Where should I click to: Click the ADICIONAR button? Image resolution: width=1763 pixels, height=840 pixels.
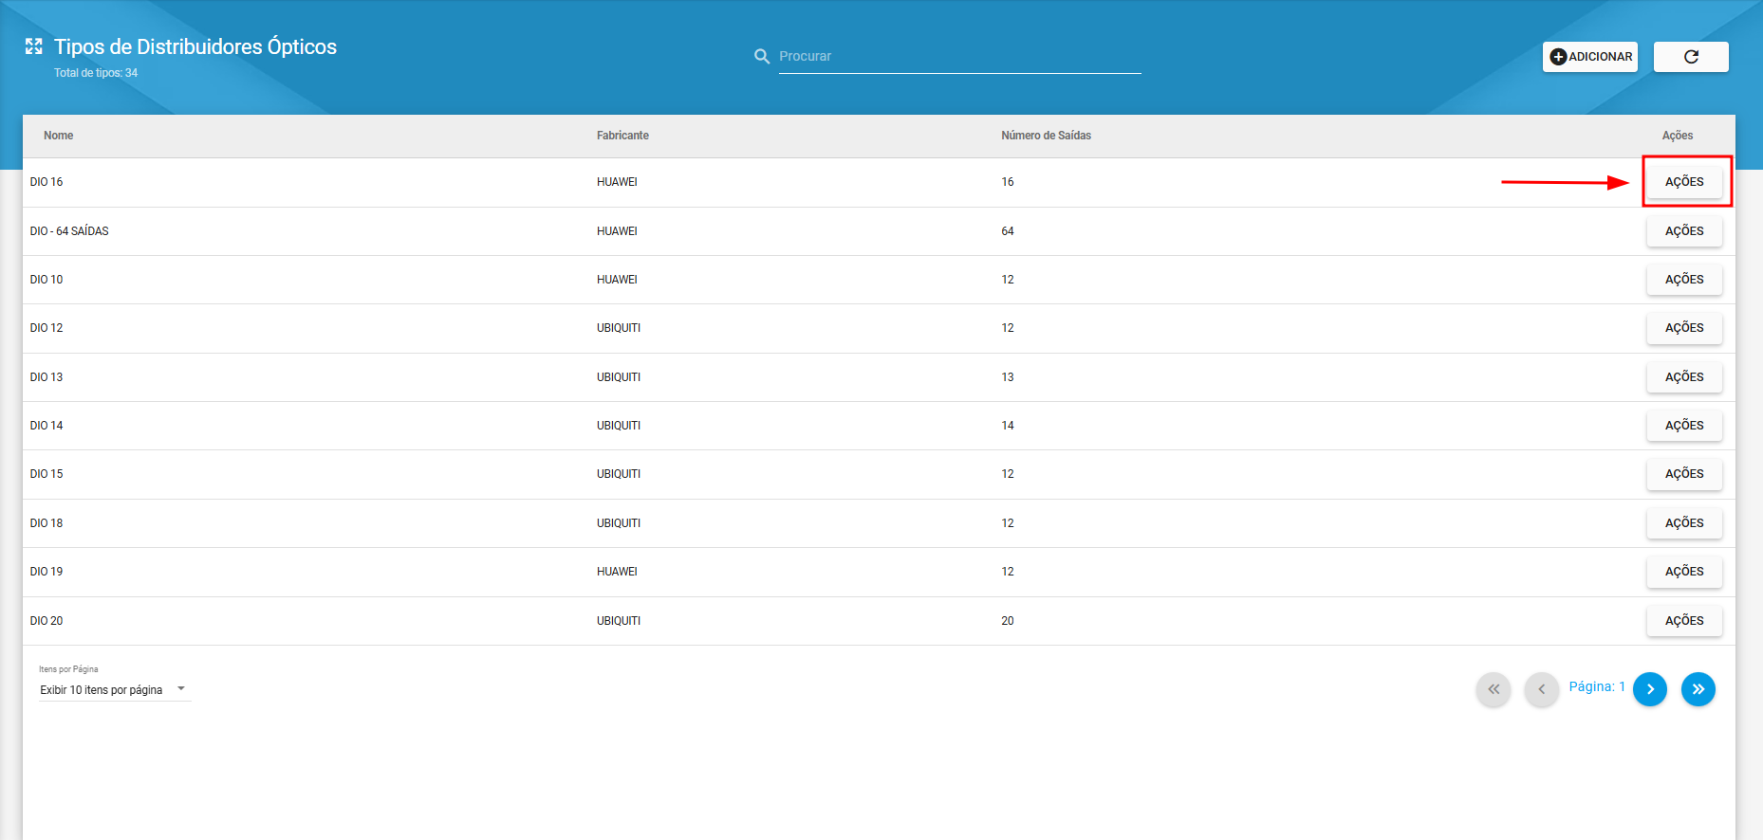(x=1590, y=57)
